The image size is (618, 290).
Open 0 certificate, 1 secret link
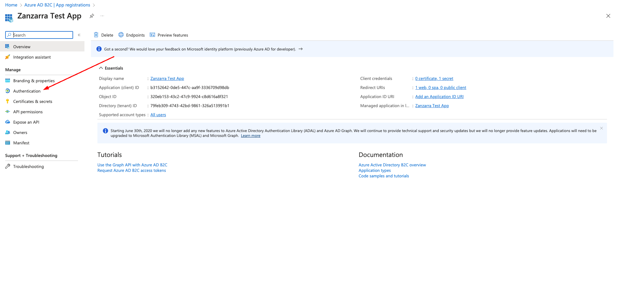pyautogui.click(x=434, y=78)
